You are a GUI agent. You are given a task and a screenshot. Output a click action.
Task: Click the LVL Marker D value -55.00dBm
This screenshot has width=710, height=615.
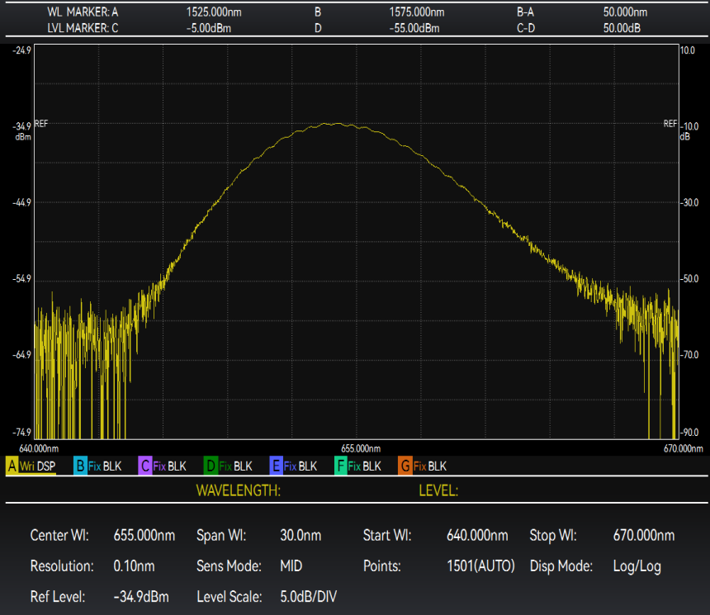[x=414, y=29]
